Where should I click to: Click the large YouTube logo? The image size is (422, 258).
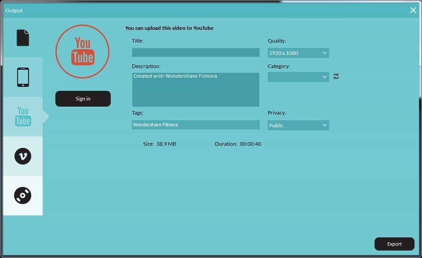(82, 52)
